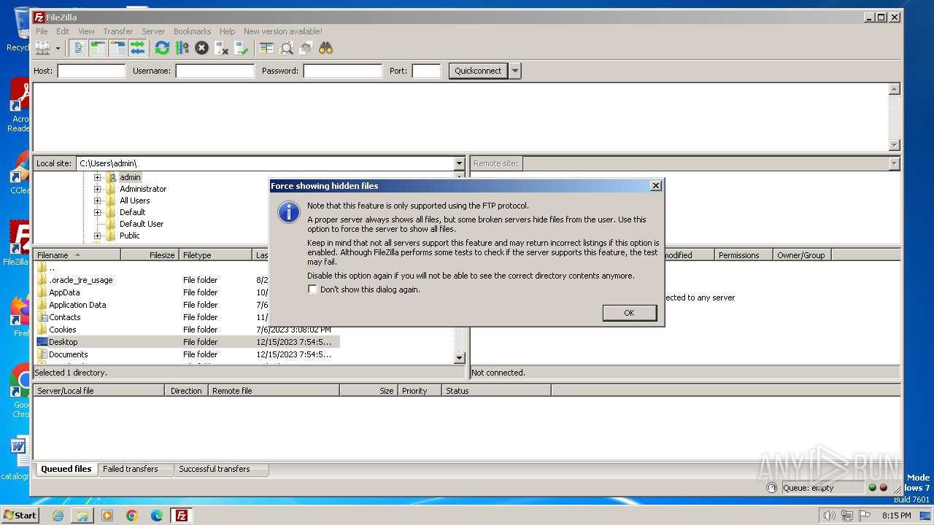This screenshot has width=934, height=525.
Task: Search for files with binoculars icon
Action: coord(325,48)
